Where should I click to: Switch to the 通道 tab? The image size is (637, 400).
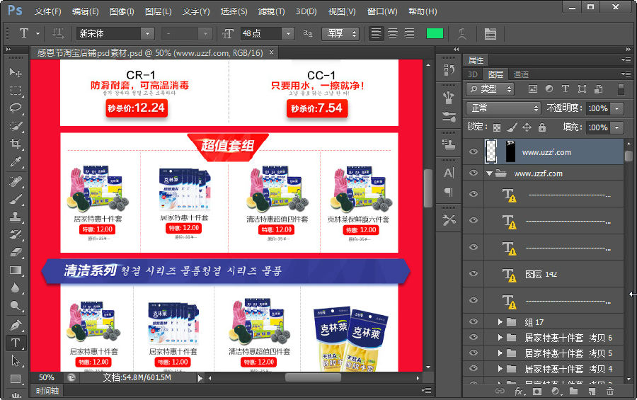pos(521,74)
